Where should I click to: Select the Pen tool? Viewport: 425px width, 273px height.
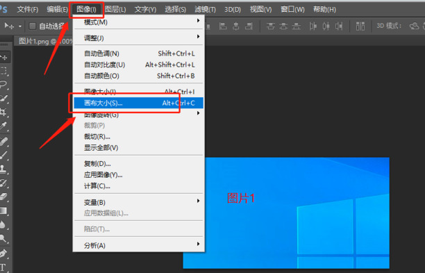point(3,254)
